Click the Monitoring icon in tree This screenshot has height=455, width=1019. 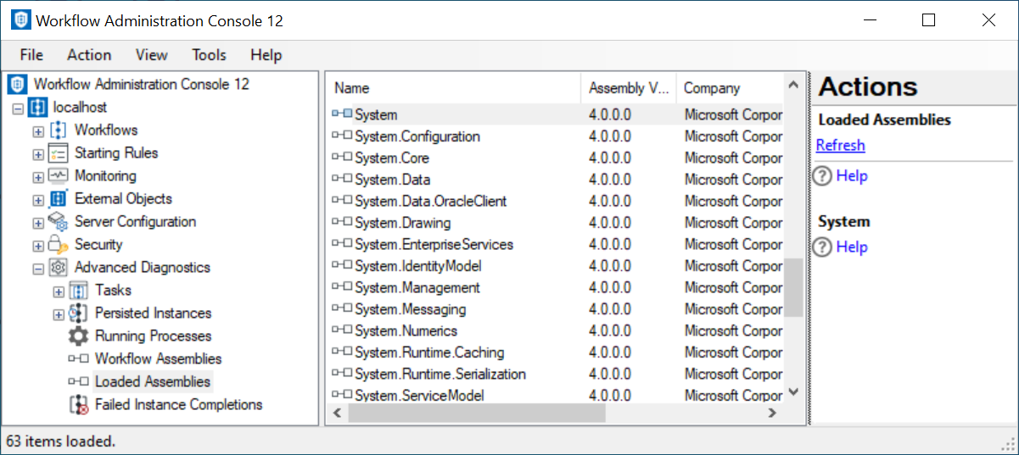58,176
